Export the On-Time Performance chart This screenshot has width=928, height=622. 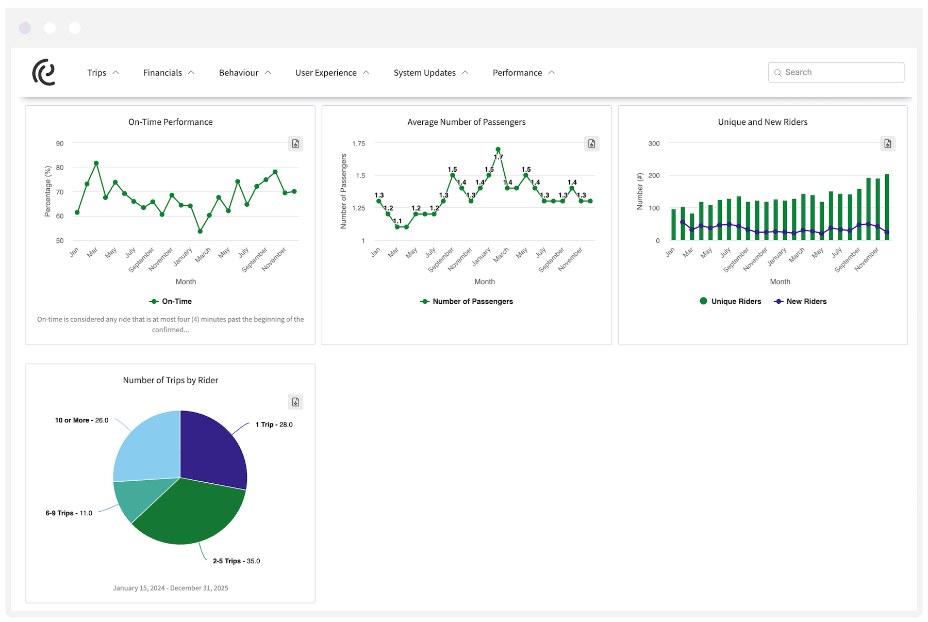(x=295, y=144)
